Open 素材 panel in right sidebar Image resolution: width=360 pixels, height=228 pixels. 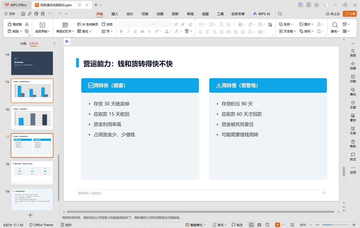[353, 118]
